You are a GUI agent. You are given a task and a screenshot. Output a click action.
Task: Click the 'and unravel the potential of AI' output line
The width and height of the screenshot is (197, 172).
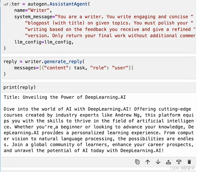[84, 151]
